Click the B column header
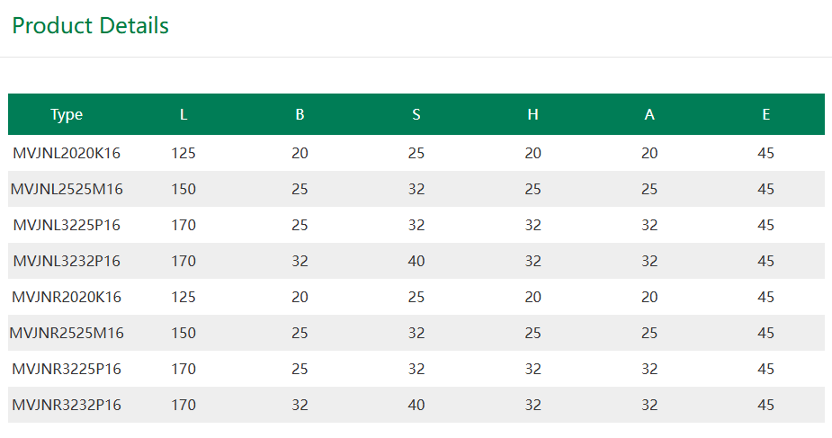 coord(300,114)
